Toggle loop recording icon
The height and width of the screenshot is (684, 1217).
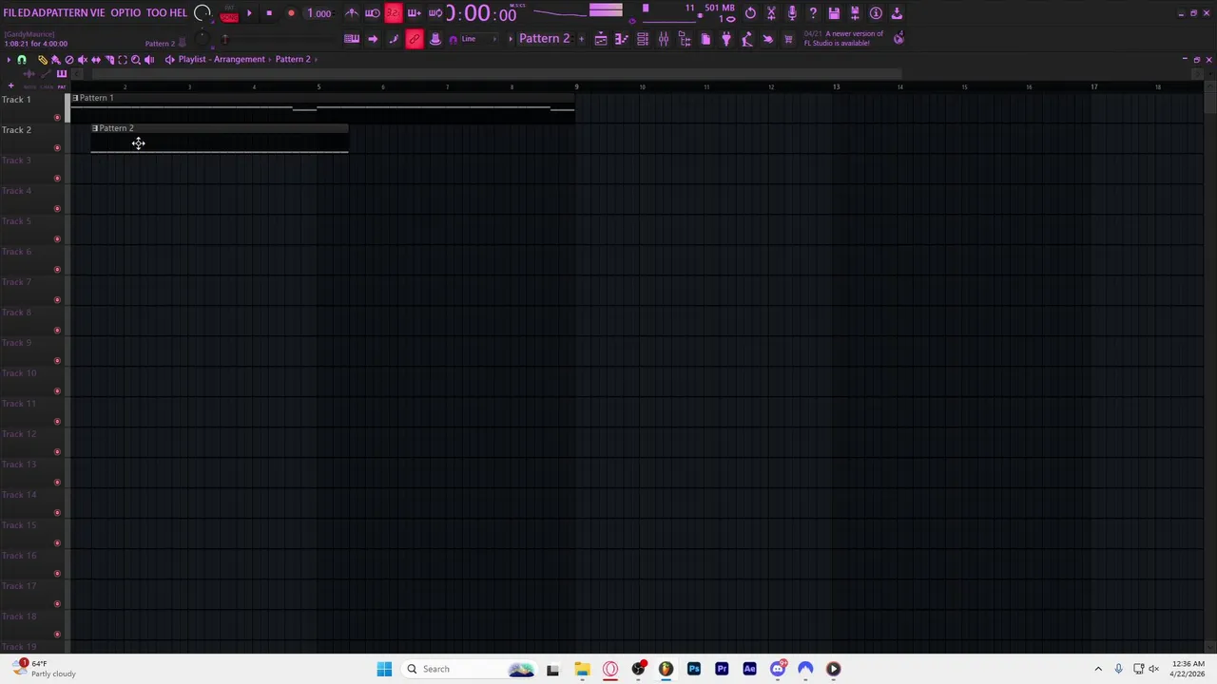[x=435, y=13]
